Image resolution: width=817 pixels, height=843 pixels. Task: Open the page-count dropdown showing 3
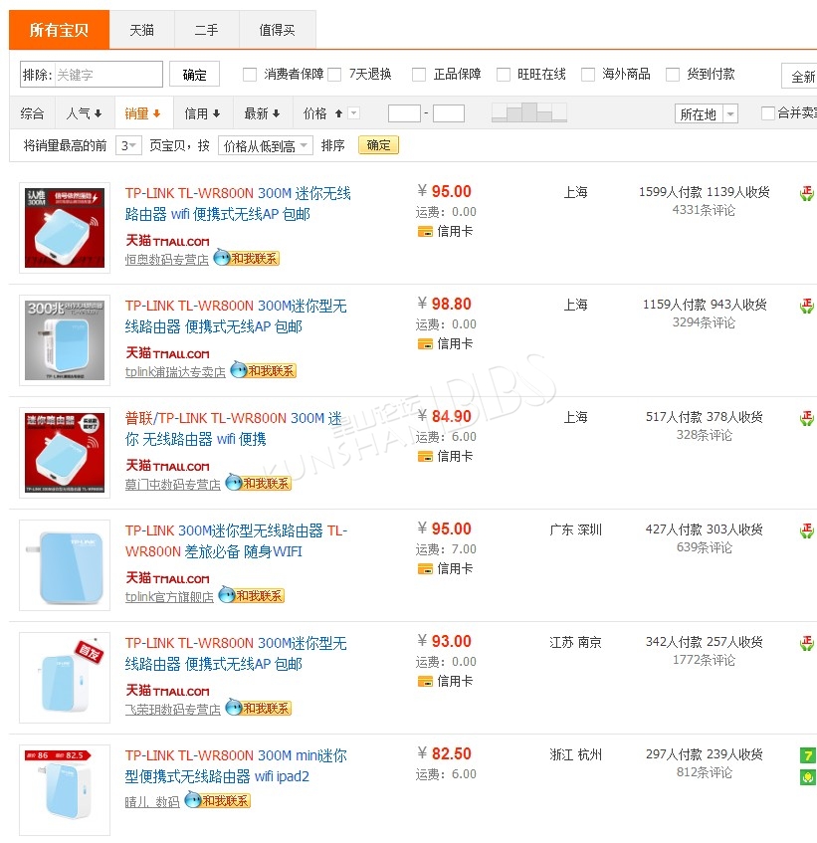point(128,145)
